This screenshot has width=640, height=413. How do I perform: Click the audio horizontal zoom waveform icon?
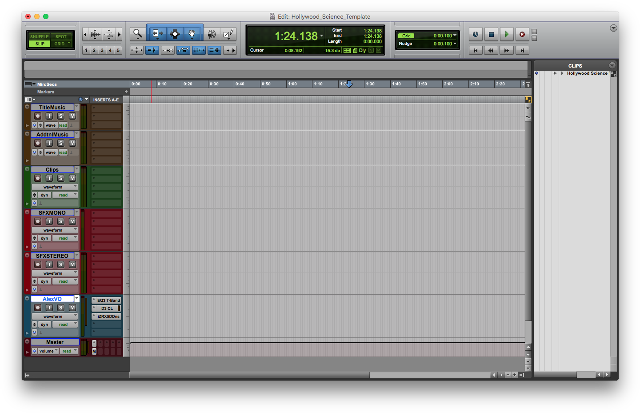(x=95, y=34)
